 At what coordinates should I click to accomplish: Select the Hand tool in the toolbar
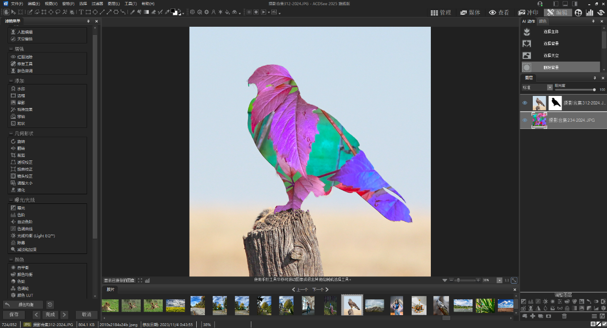click(x=7, y=12)
